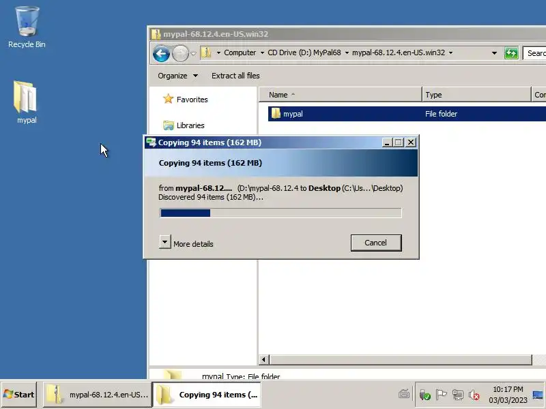Select the mypal folder row in file list

407,114
